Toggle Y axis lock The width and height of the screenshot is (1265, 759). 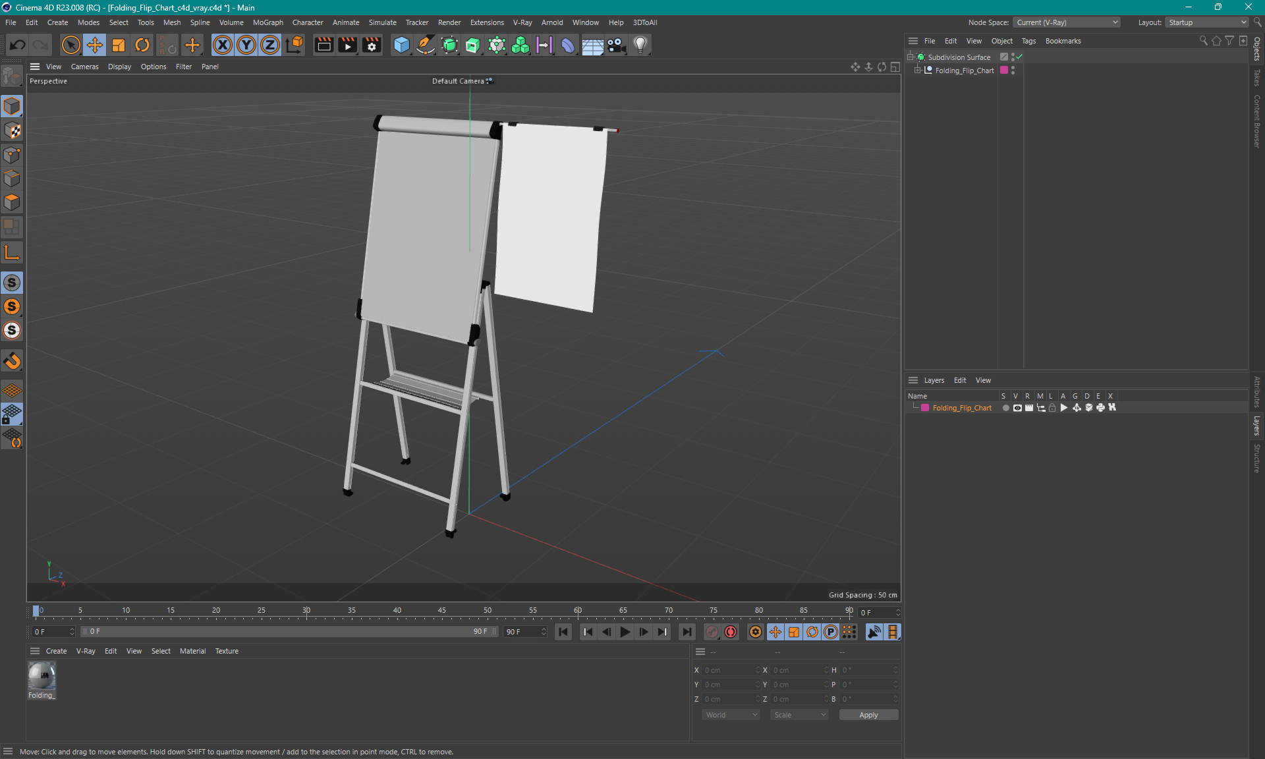click(246, 45)
